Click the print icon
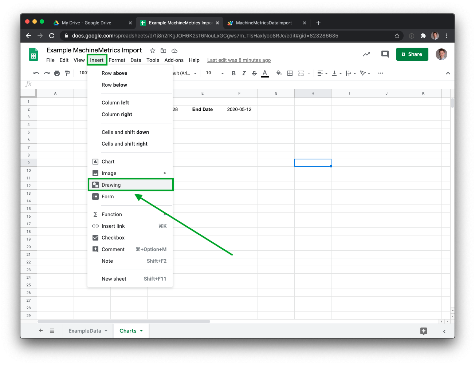 [x=57, y=73]
